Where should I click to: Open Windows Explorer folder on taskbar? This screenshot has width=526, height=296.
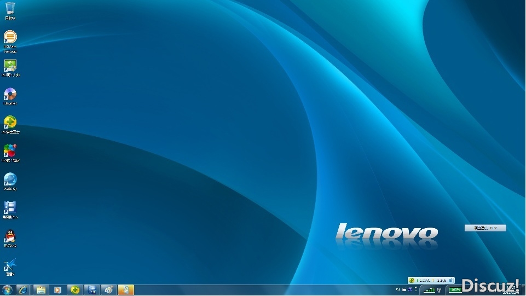[x=41, y=290]
